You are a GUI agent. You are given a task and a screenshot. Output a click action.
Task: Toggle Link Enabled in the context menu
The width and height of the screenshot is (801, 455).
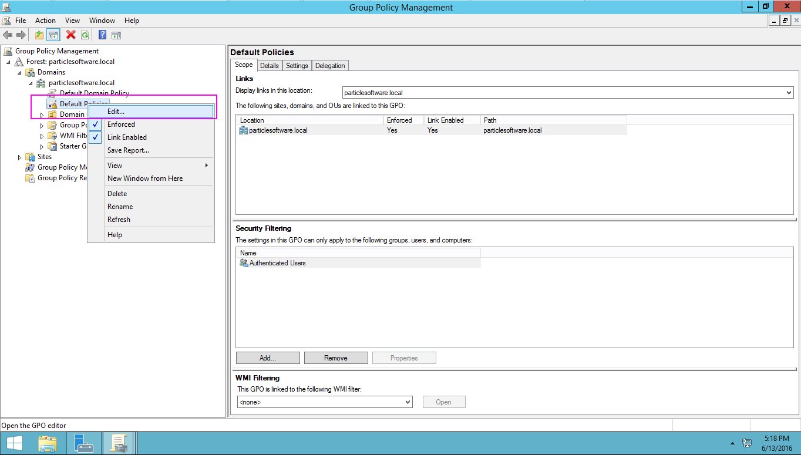(150, 137)
